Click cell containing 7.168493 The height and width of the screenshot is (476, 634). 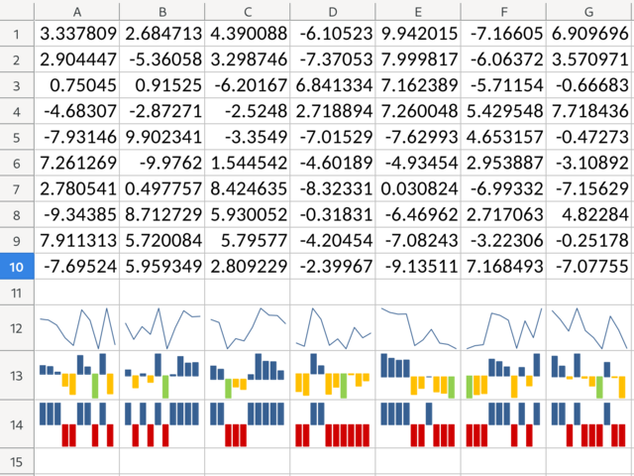503,267
